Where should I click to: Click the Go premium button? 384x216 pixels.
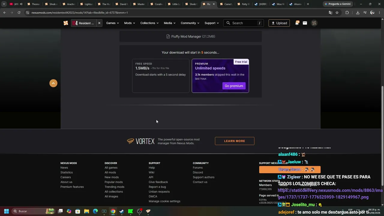tap(234, 86)
